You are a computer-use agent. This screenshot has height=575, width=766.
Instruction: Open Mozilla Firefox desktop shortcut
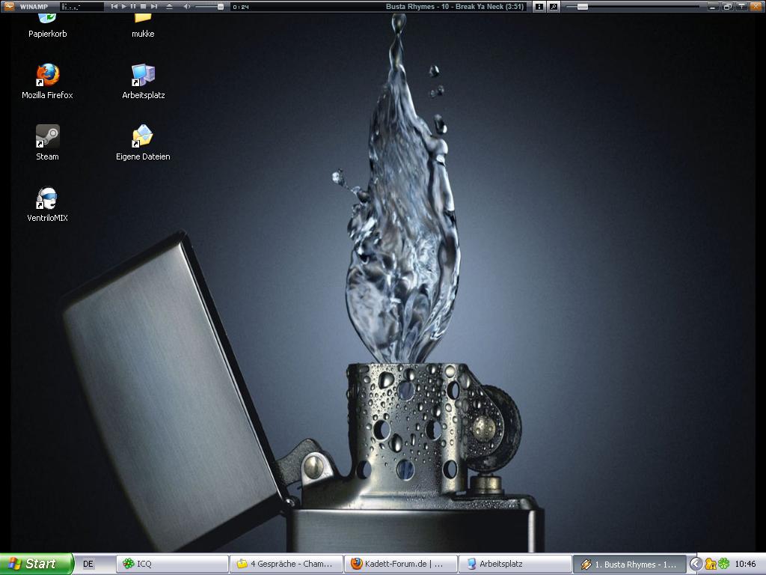[47, 76]
